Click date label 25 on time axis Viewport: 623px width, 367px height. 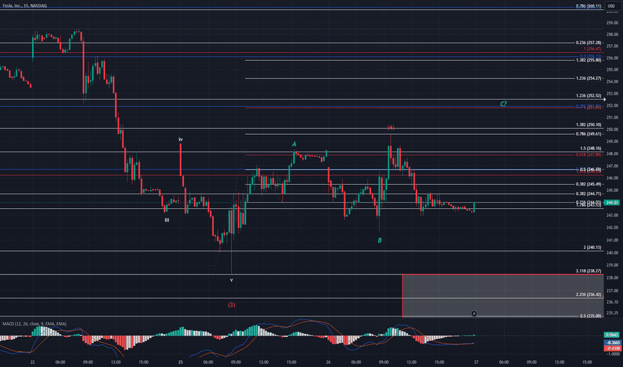[x=180, y=362]
